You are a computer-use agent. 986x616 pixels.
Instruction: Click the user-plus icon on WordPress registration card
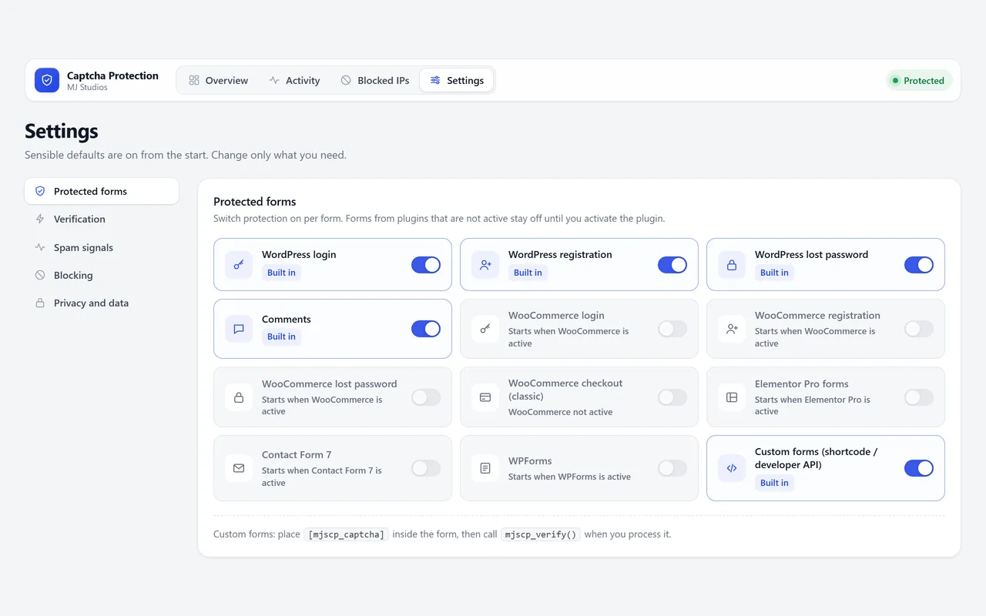point(485,265)
